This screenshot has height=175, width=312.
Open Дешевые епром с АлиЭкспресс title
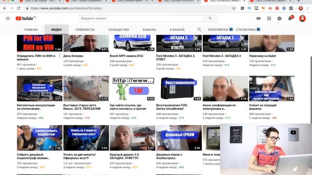pyautogui.click(x=169, y=157)
